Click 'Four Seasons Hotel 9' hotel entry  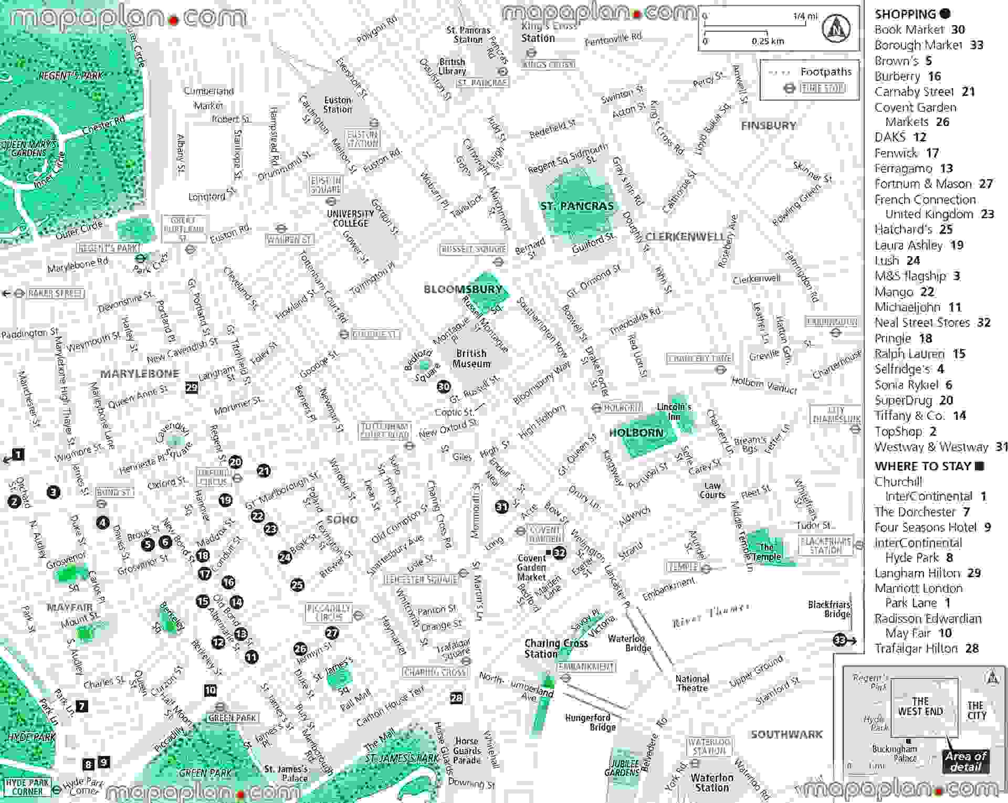click(x=932, y=527)
